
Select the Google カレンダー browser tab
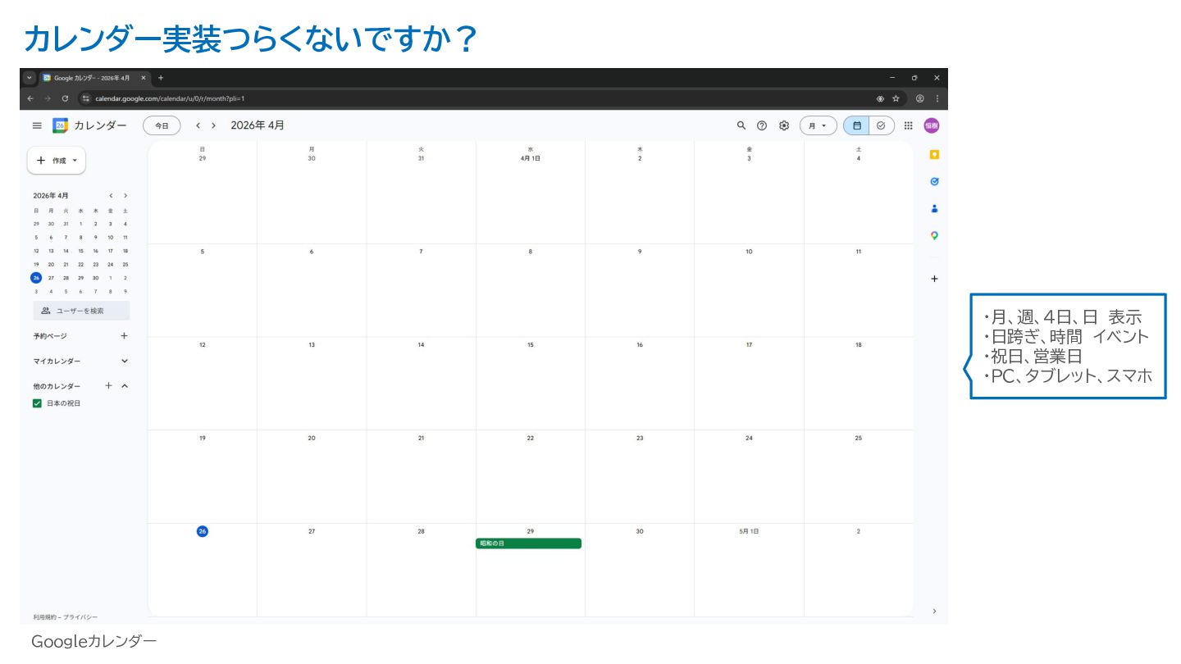[x=94, y=78]
